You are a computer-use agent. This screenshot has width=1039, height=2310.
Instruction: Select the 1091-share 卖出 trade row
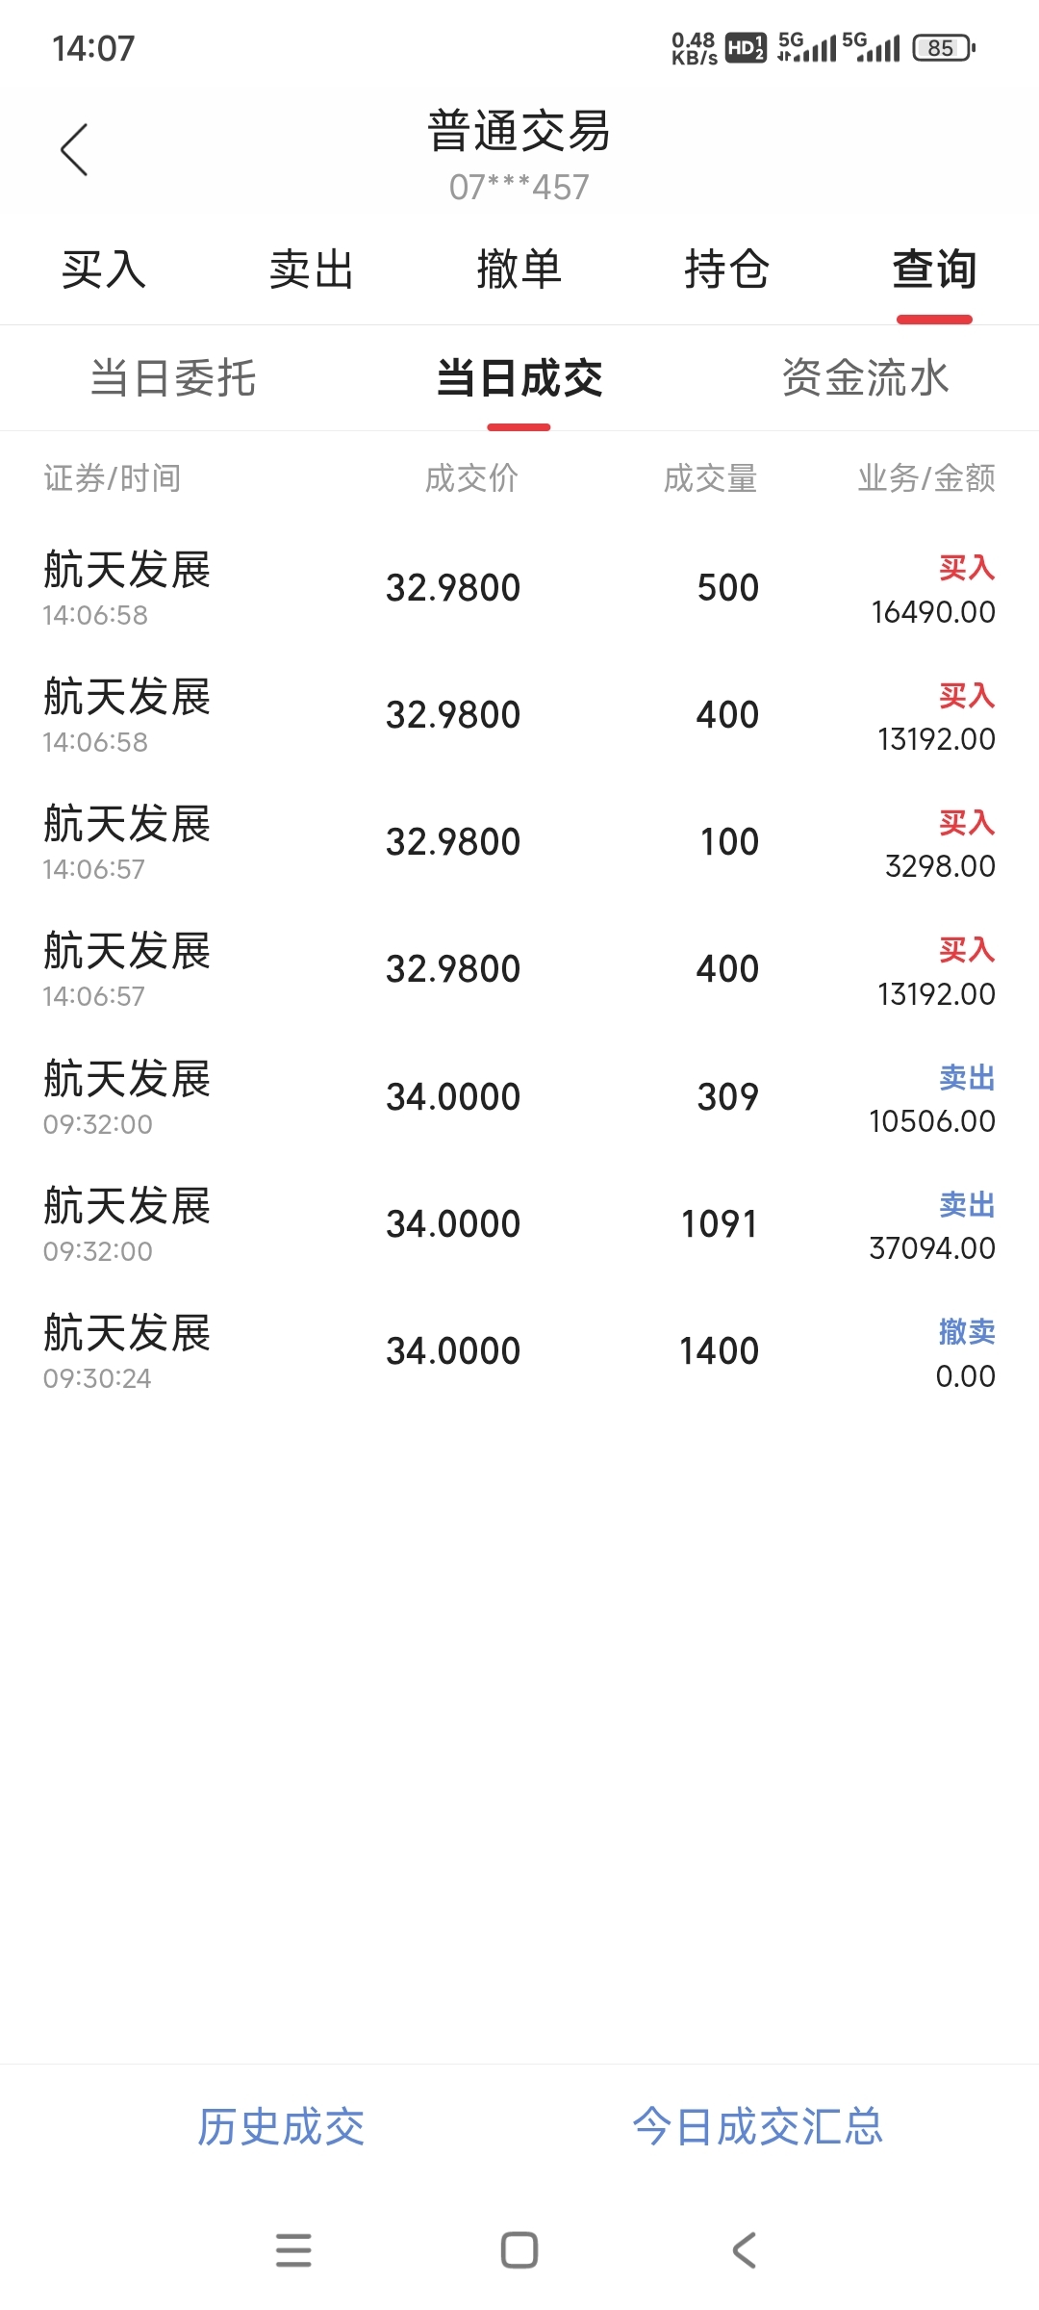[519, 1224]
